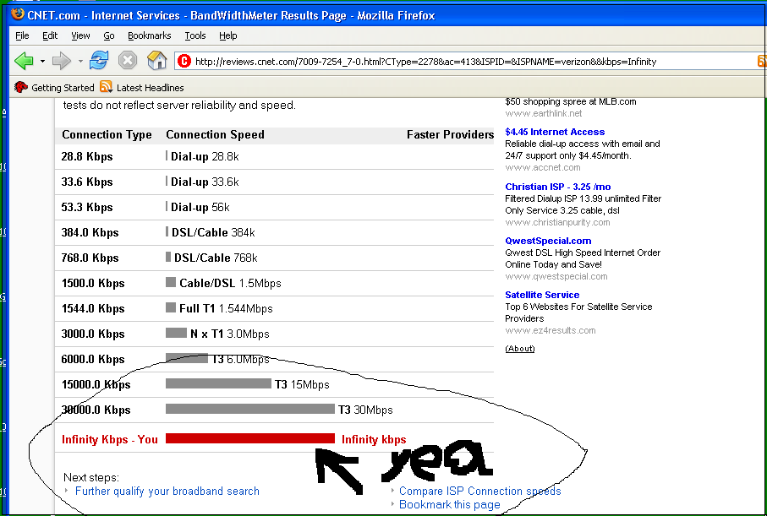The height and width of the screenshot is (516, 767).
Task: Click the 384.0 Kbps row label
Action: point(90,232)
